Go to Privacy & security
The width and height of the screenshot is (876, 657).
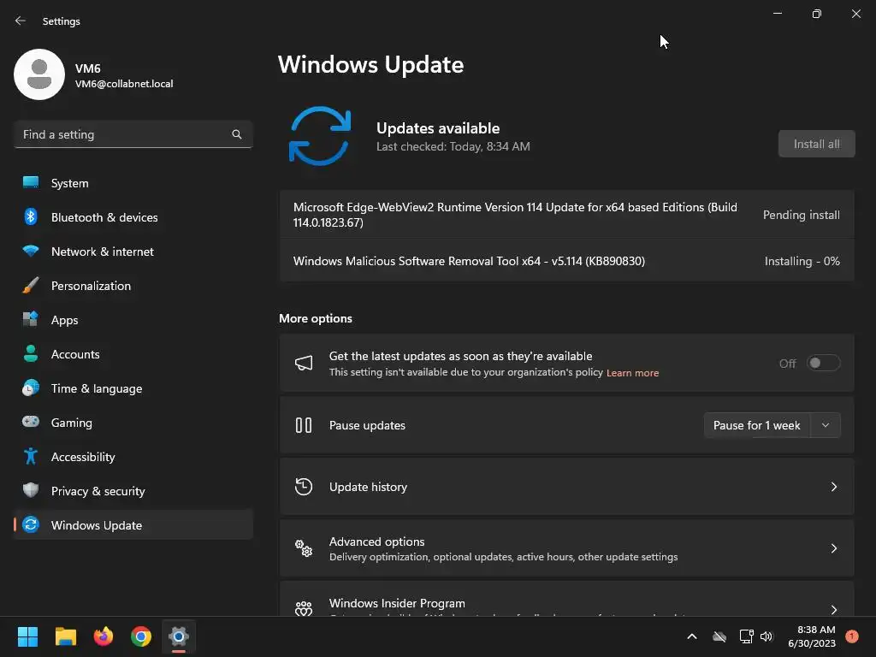[133, 490]
